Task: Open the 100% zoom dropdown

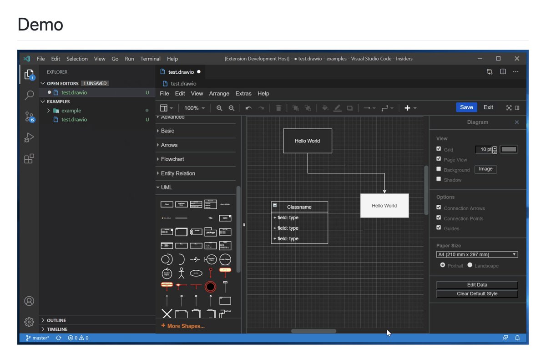Action: (194, 108)
